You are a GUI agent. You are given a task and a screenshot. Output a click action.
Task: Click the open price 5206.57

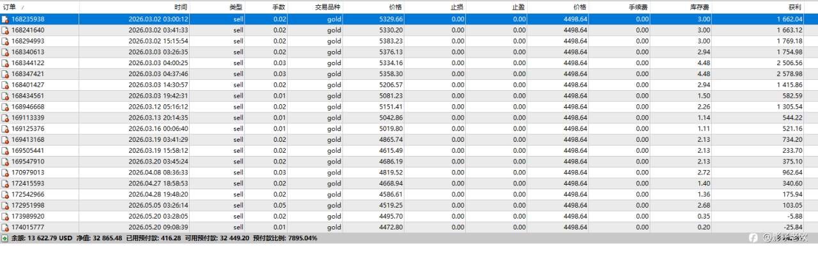point(390,85)
